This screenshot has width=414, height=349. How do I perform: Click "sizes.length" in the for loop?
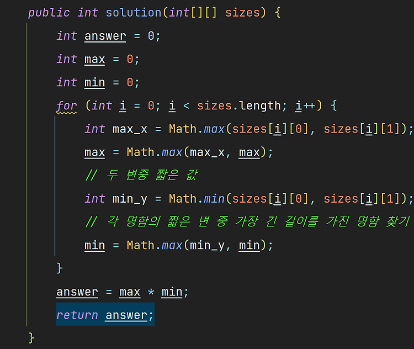[x=239, y=105]
